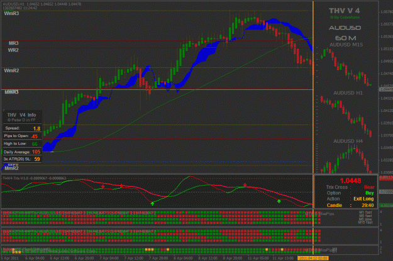The width and height of the screenshot is (393, 261).
Task: Click the Pips to Open value -45
Action: 35,136
